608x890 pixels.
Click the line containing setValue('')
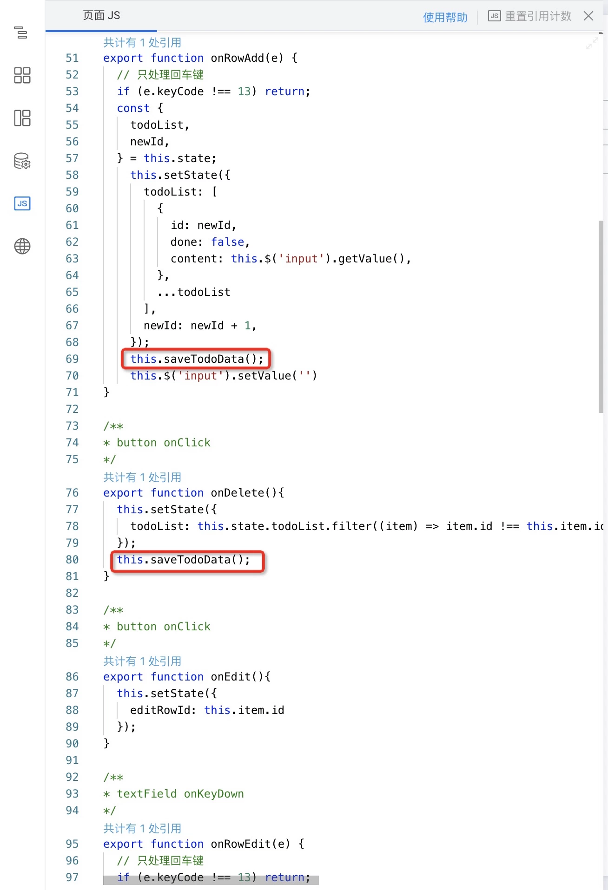pyautogui.click(x=224, y=376)
